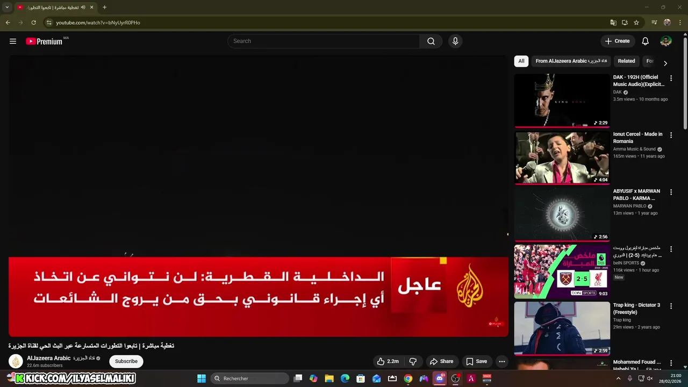Open Microsoft Store from taskbar
The height and width of the screenshot is (387, 688).
(x=361, y=378)
